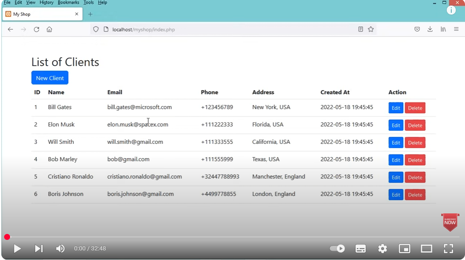Reload the page in the browser
Viewport: 465px width, 260px height.
pyautogui.click(x=37, y=29)
